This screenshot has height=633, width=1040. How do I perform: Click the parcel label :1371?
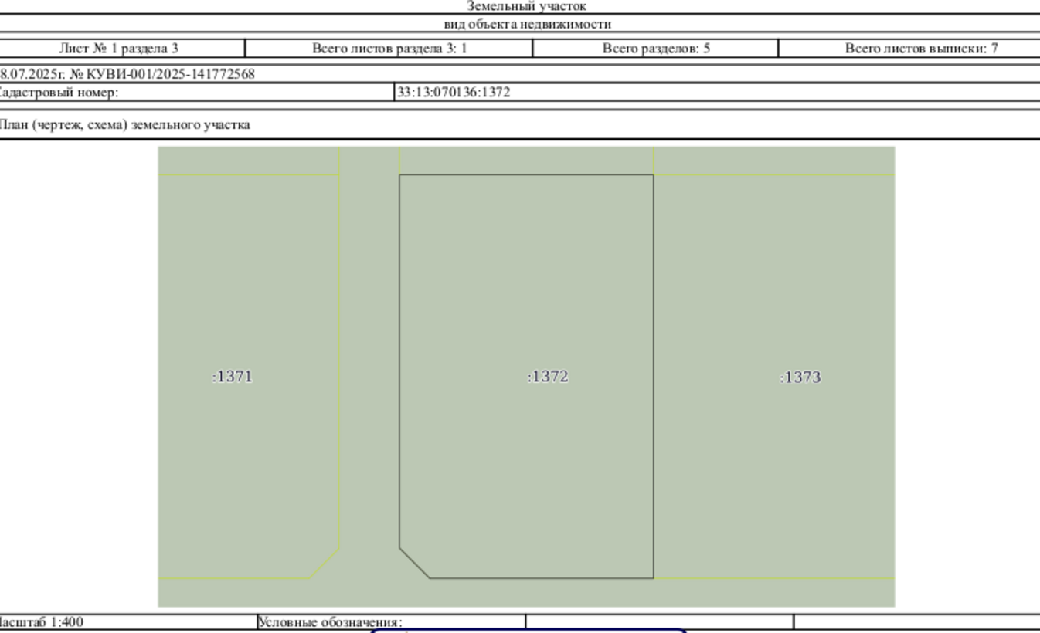point(232,377)
